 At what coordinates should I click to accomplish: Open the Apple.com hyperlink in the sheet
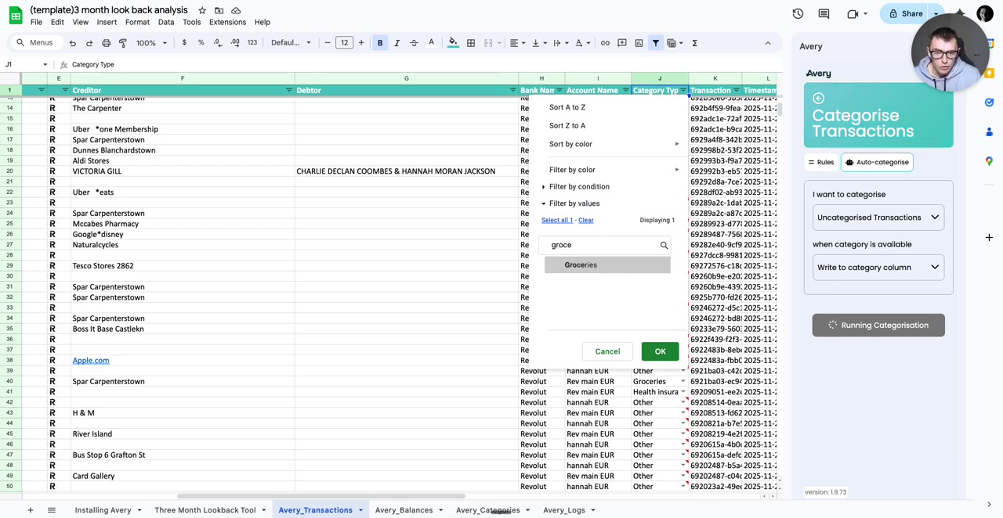coord(90,360)
